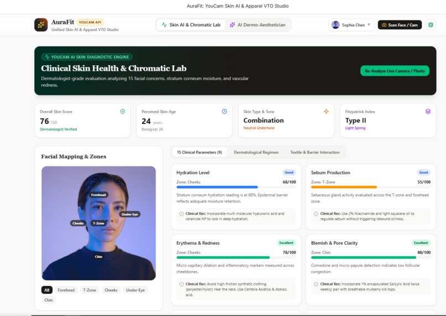
Task: Click the 55/100 sebum score
Action: (x=424, y=182)
